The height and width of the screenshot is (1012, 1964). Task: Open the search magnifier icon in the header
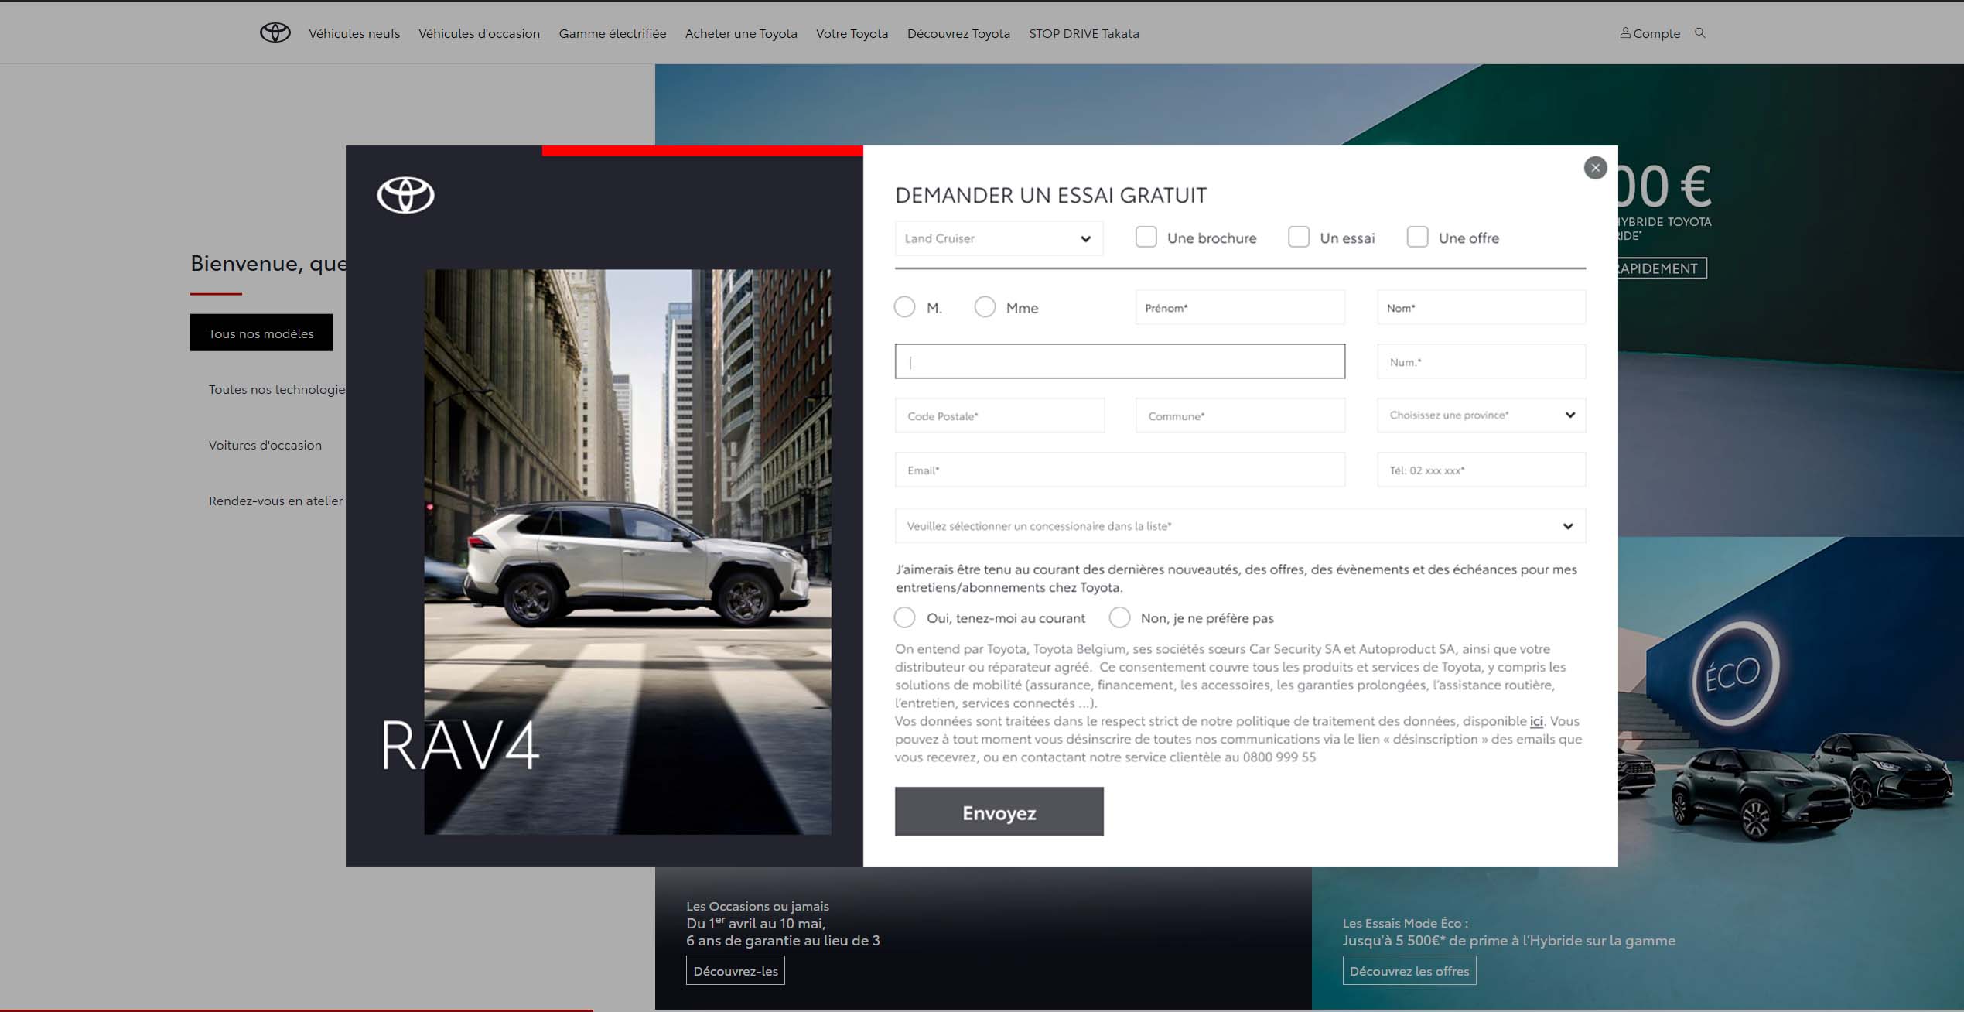coord(1699,32)
